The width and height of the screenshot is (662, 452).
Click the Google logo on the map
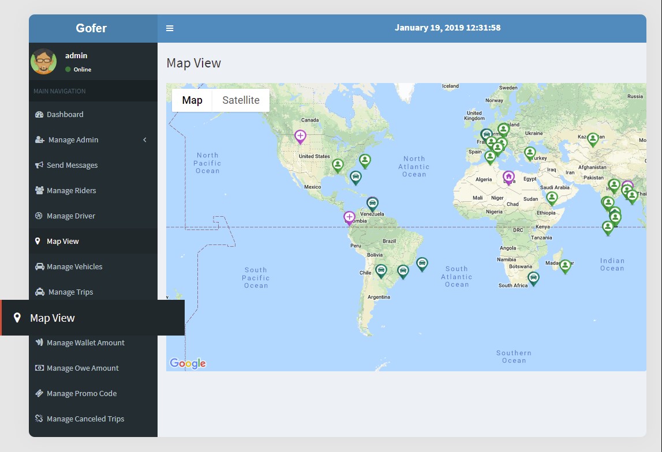(x=188, y=363)
